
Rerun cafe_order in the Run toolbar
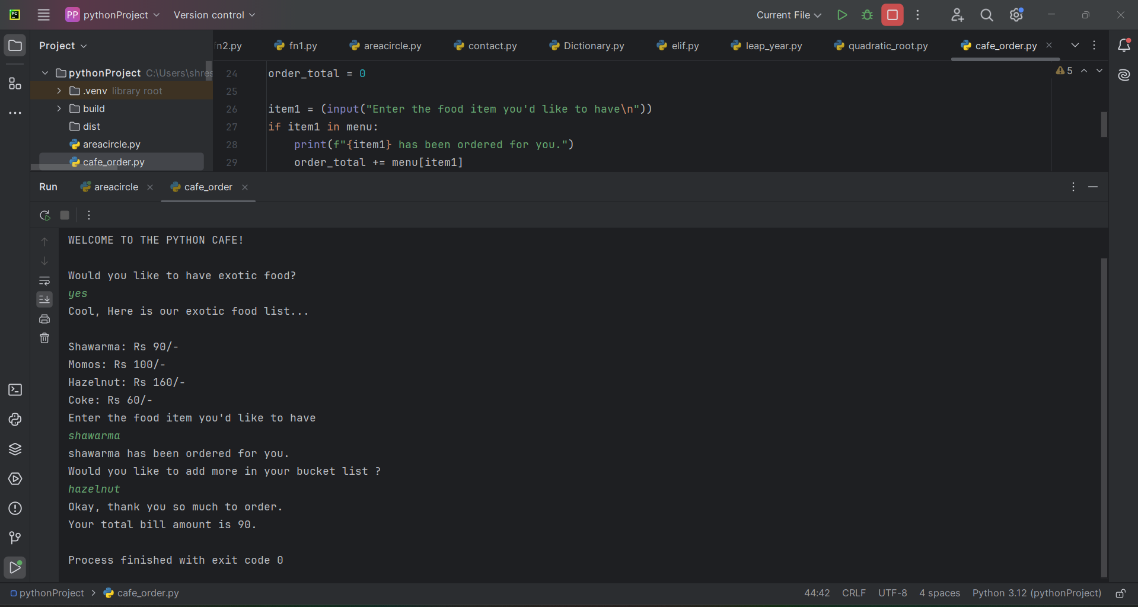(x=45, y=215)
